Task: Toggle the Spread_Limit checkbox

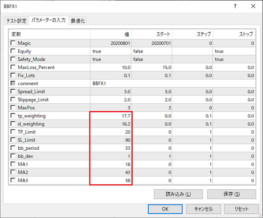Action: click(x=13, y=91)
